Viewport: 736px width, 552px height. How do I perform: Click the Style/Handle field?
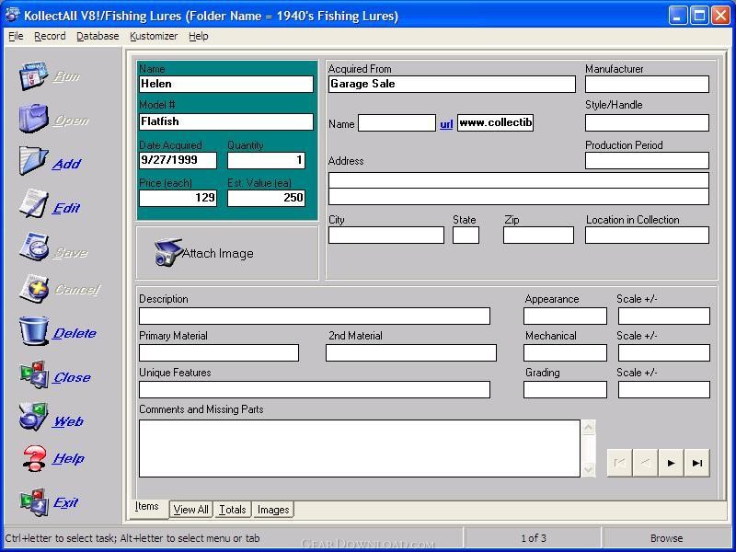[647, 122]
